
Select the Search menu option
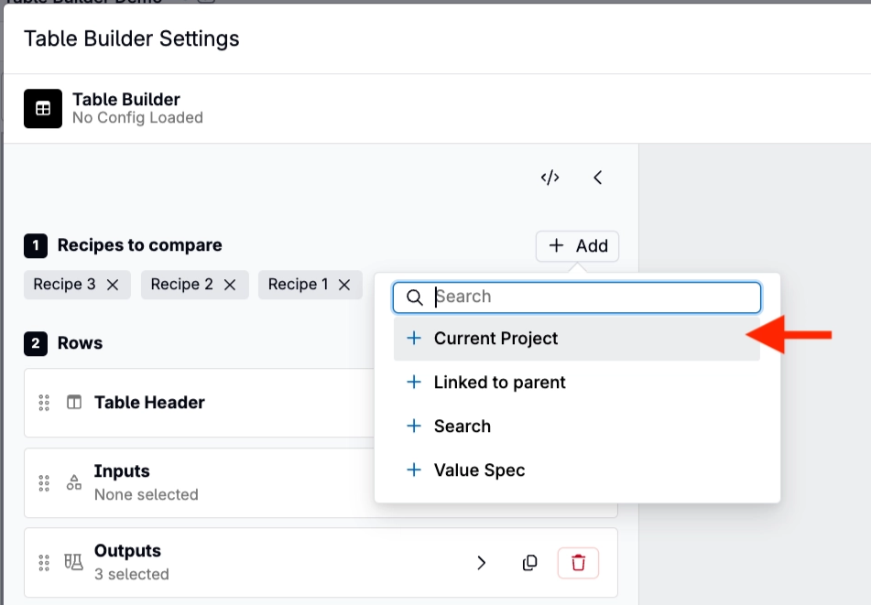(x=577, y=426)
